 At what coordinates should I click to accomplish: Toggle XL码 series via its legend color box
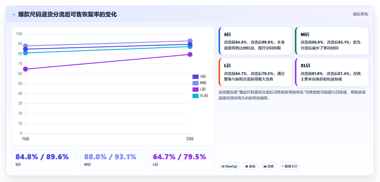(195, 96)
